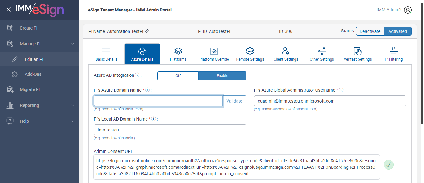424x183 pixels.
Task: Select Edit an FI in sidebar
Action: [x=40, y=59]
